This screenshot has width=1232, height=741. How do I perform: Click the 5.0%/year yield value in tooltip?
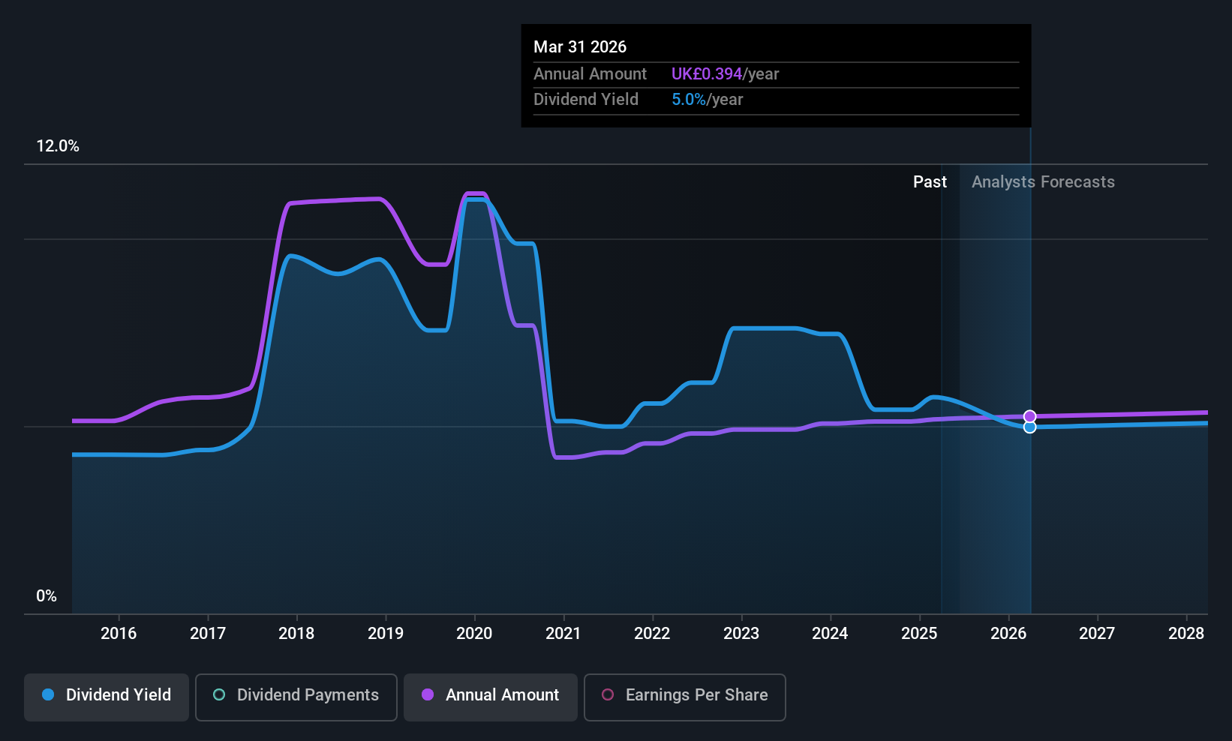[707, 100]
